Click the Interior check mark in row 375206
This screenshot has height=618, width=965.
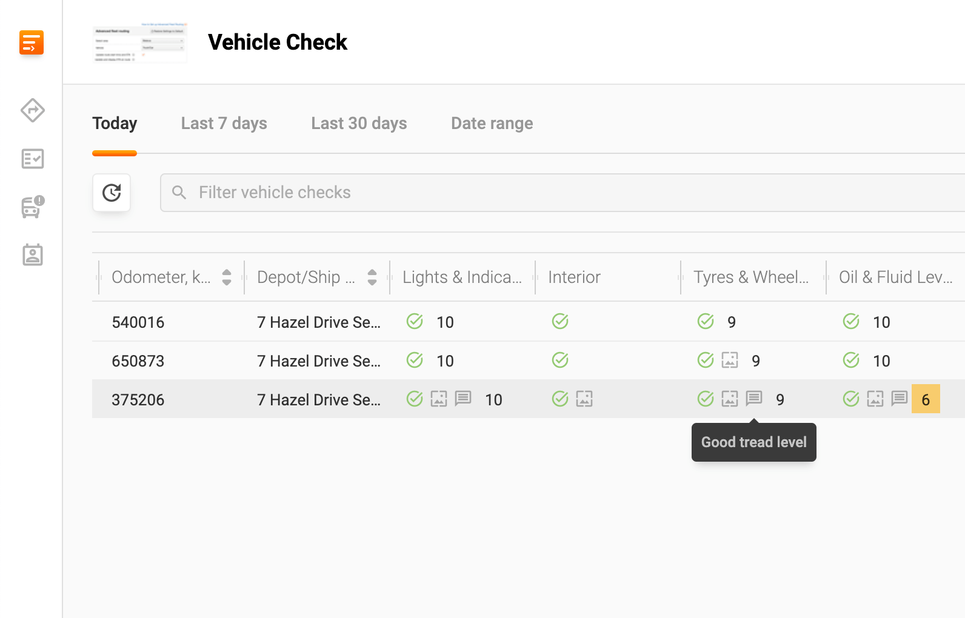coord(560,399)
